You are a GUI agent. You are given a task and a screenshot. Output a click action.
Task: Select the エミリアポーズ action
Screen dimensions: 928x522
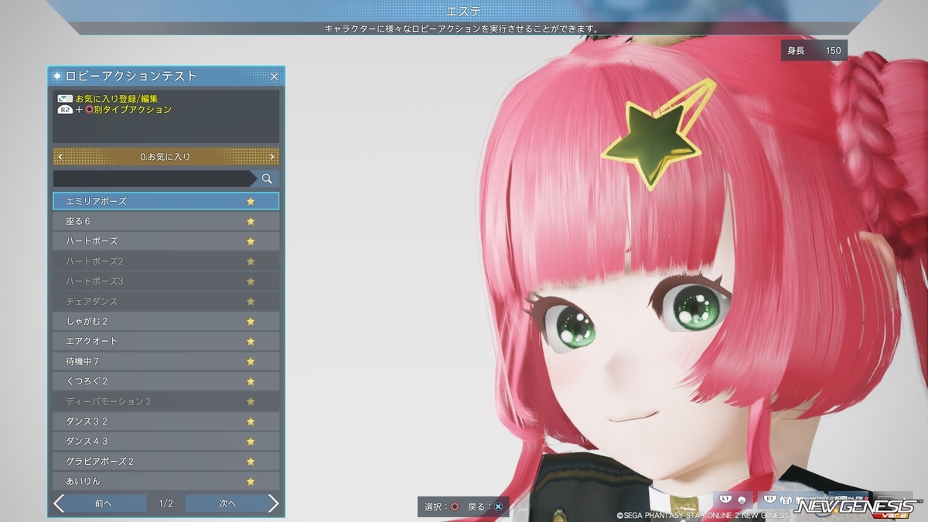pyautogui.click(x=165, y=201)
